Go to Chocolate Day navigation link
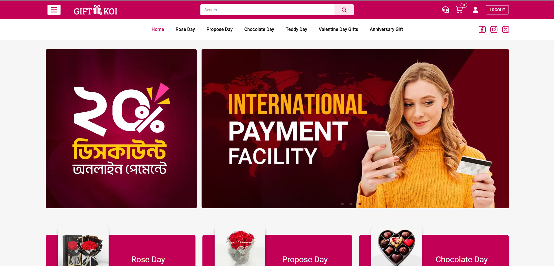Viewport: 554px width, 266px height. [x=259, y=29]
